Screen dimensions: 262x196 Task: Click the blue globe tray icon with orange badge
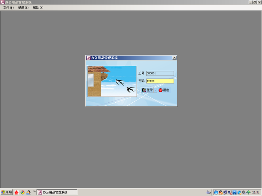239,192
